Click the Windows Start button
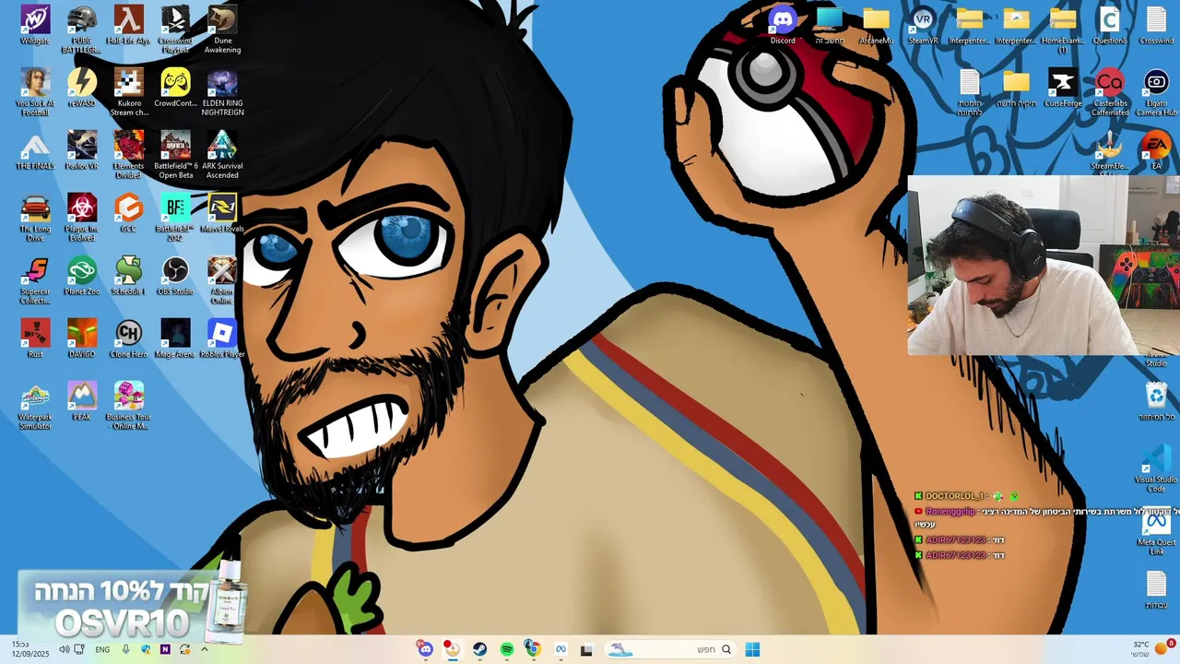Screen dimensions: 1180x664 pyautogui.click(x=752, y=649)
